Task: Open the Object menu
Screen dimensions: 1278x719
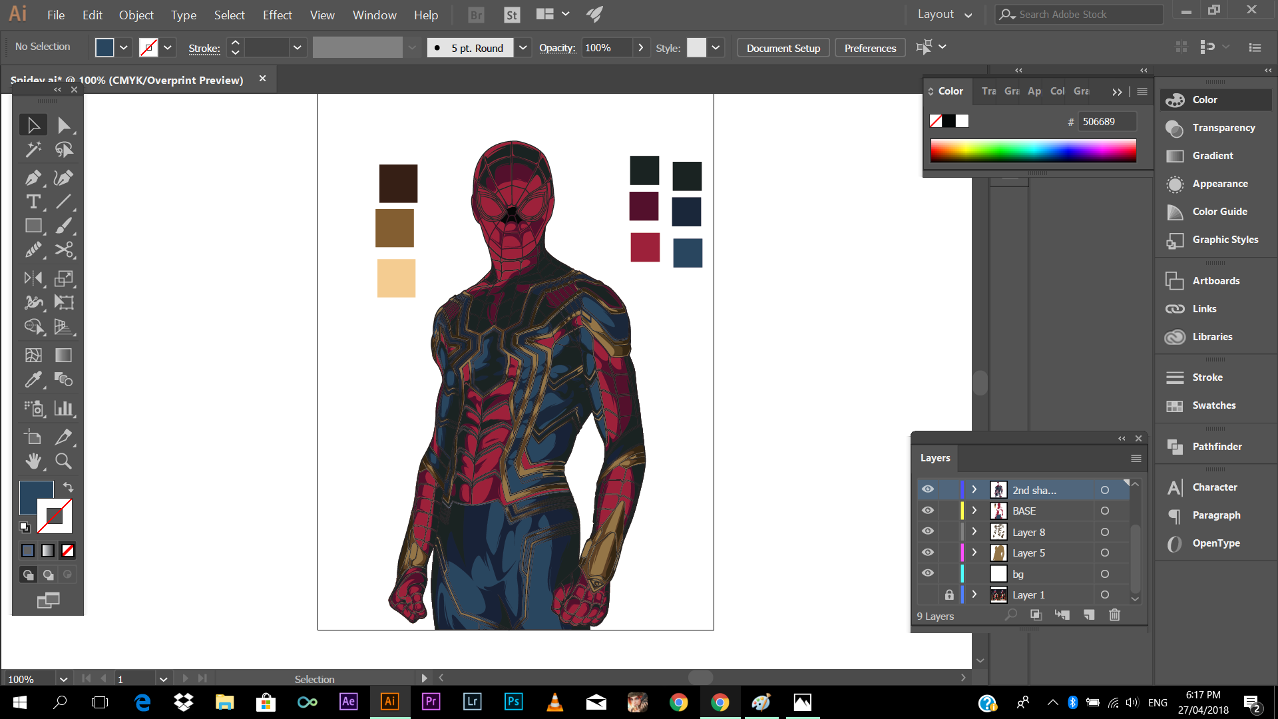Action: pyautogui.click(x=136, y=15)
